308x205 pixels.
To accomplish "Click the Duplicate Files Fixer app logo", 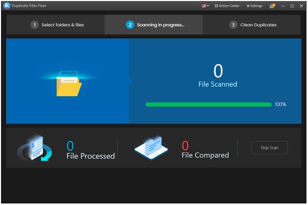I will click(x=7, y=6).
